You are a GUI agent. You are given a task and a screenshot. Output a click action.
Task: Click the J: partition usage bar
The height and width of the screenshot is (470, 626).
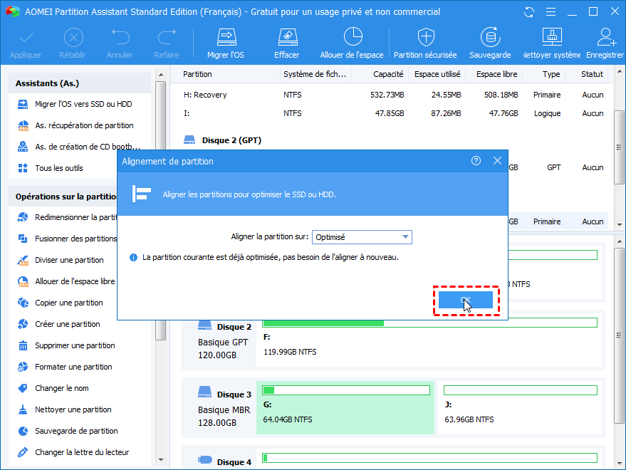click(x=521, y=390)
